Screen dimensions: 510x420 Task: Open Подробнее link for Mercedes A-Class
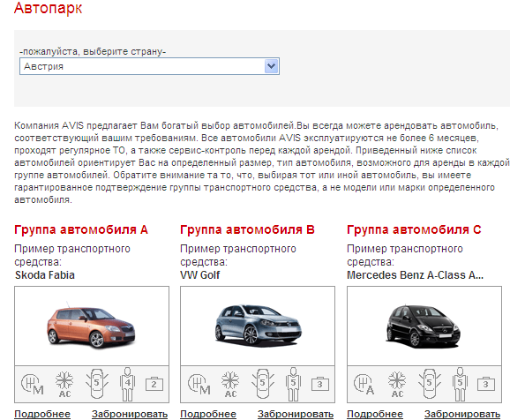pos(375,414)
